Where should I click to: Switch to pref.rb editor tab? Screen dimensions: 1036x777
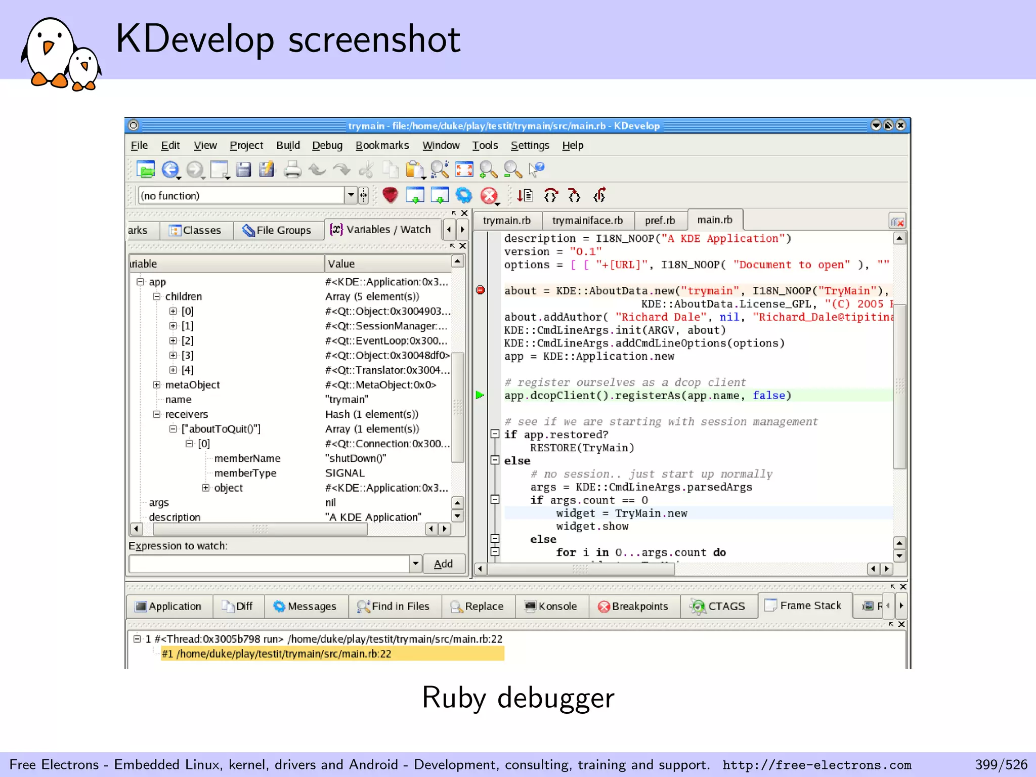pos(660,221)
